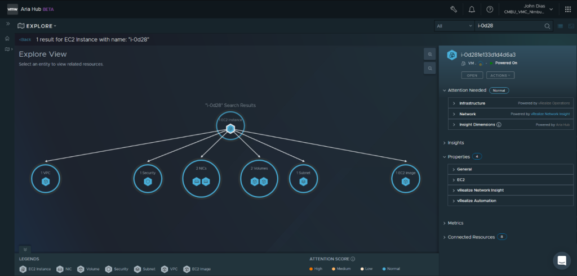
Task: Click the VPC legend label
Action: [174, 269]
